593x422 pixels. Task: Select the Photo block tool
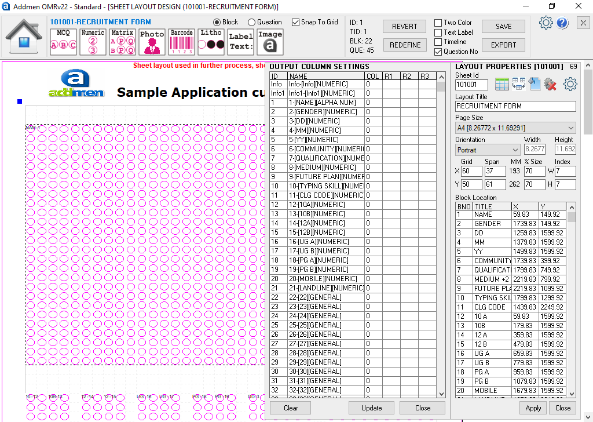[x=152, y=42]
